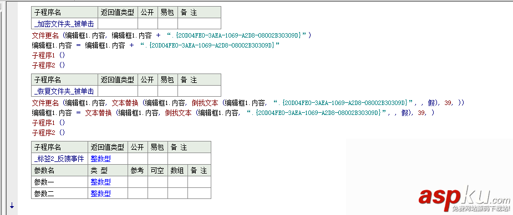Viewport: 513px width, 215px height.
Task: Select the subroutine name _加密文件夹_被单击
Action: pos(64,24)
